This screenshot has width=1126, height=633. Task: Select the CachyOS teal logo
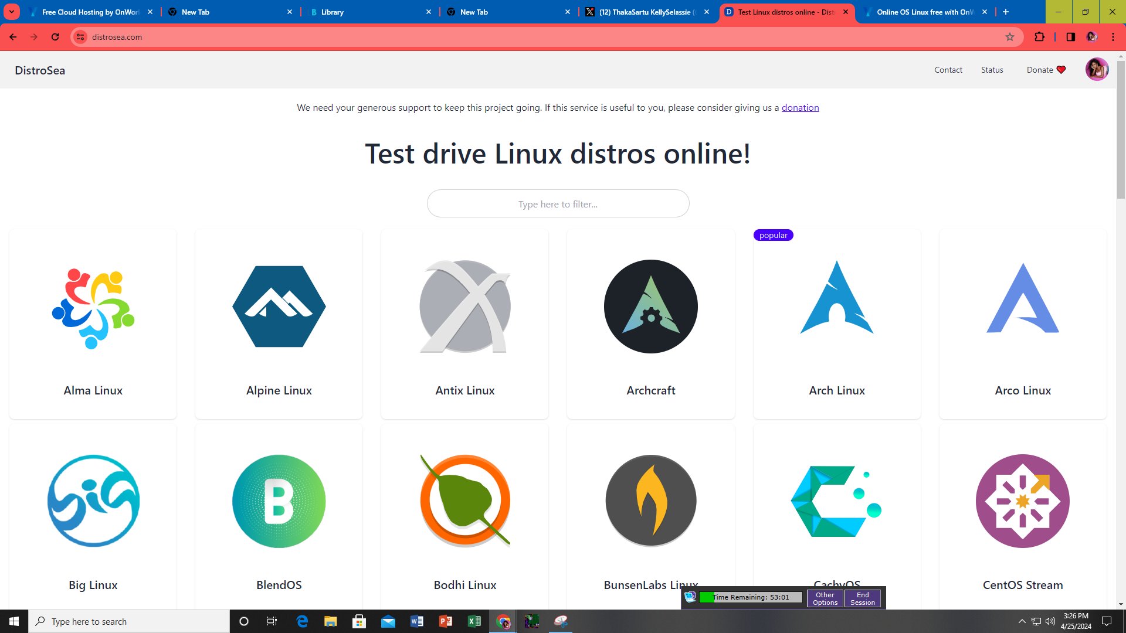[x=836, y=501]
